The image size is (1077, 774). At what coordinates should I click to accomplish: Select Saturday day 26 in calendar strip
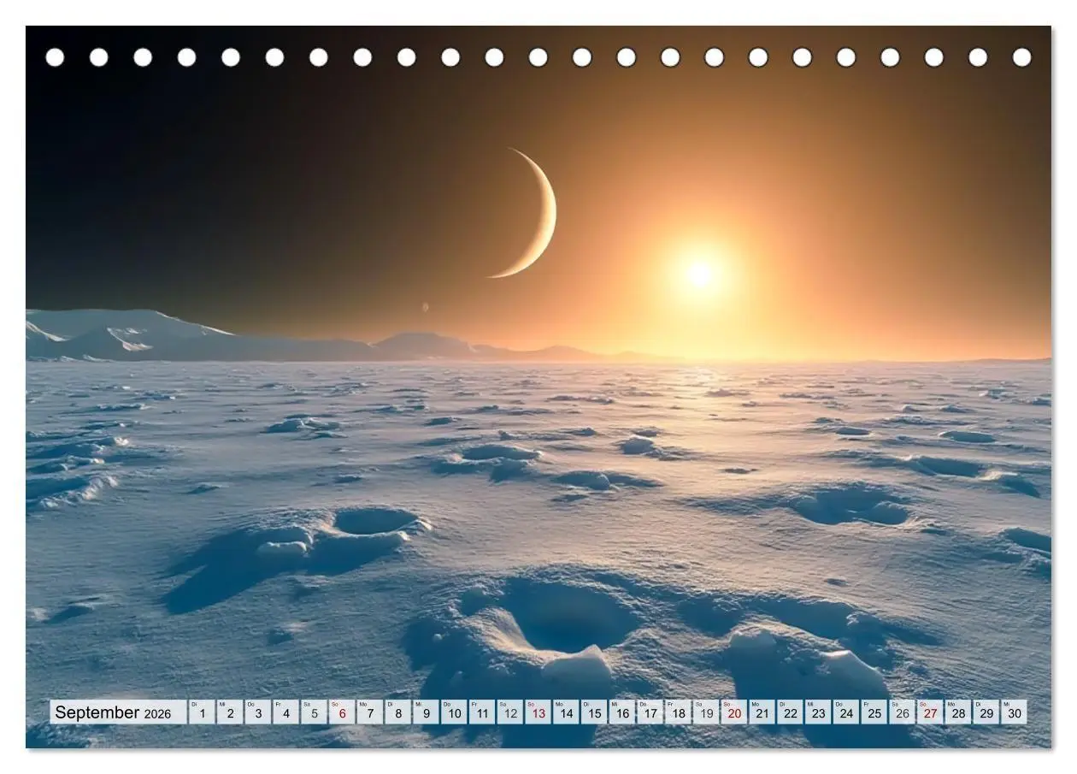tap(902, 712)
